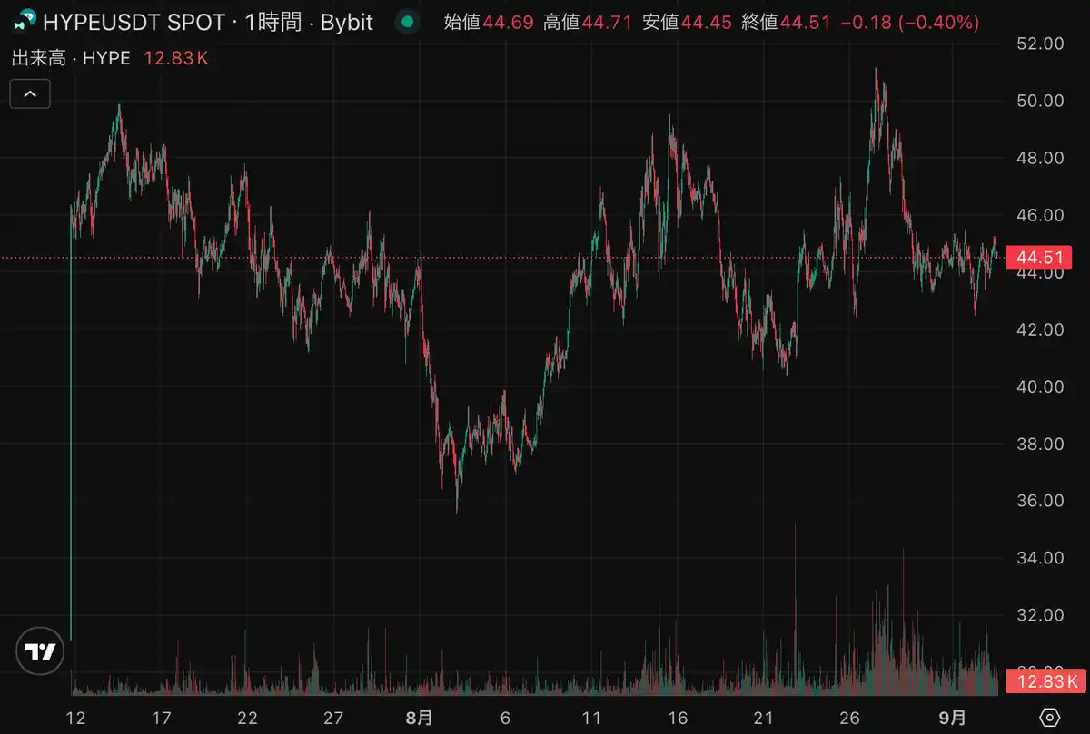Screen dimensions: 1090x734
Task: Click the current price label 44.51
Action: click(x=1040, y=258)
